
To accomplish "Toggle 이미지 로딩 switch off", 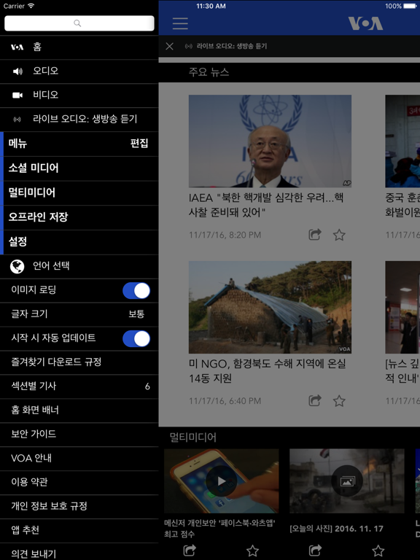I will coord(136,290).
